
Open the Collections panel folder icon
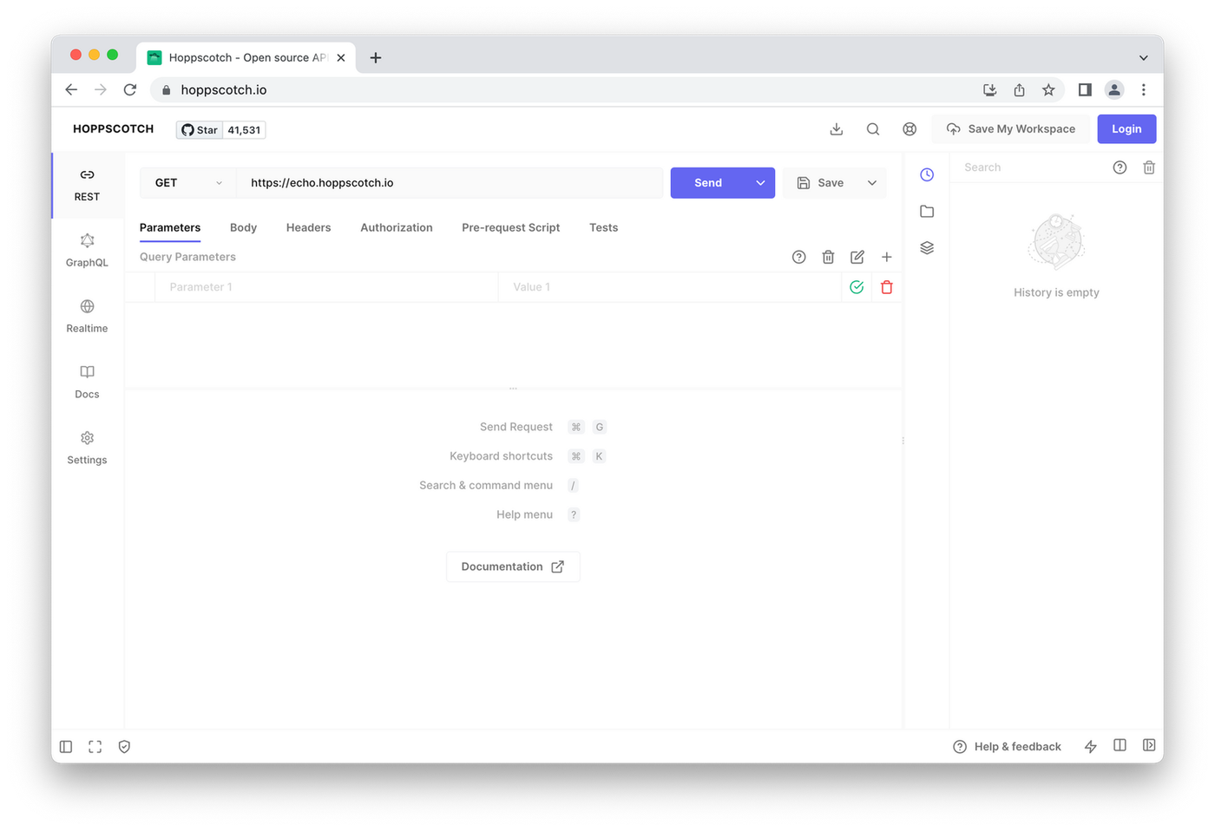927,211
